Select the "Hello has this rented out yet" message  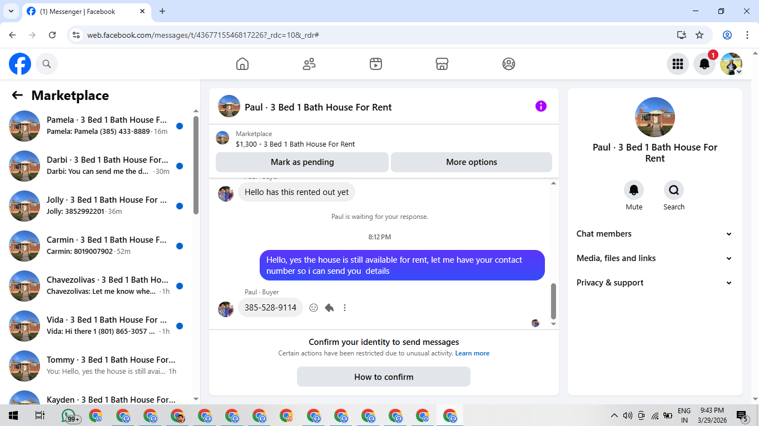297,192
